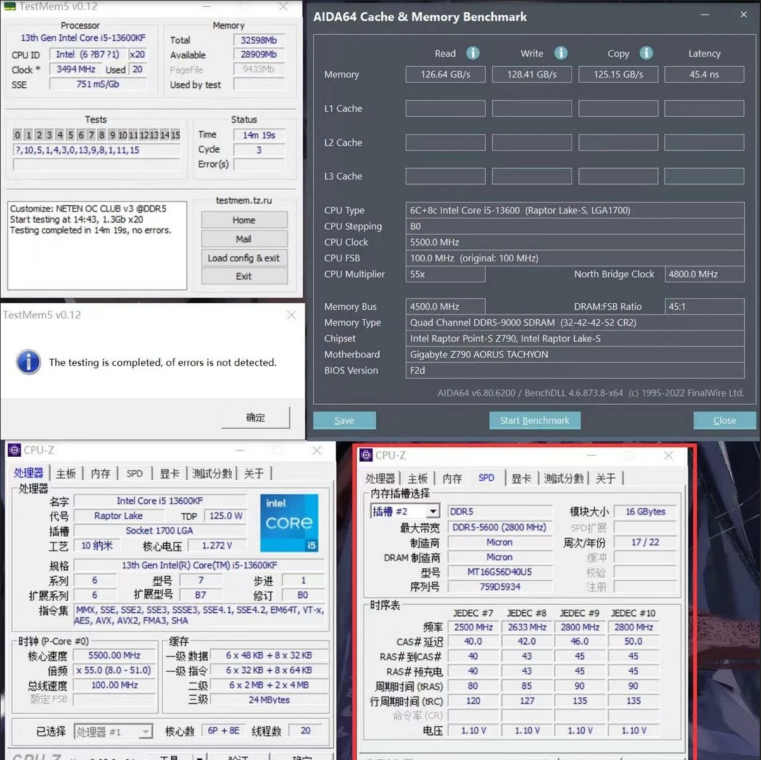Click Memory Type Quad Channel DDR5-9000 field
Screen dimensions: 761x760
click(x=574, y=322)
